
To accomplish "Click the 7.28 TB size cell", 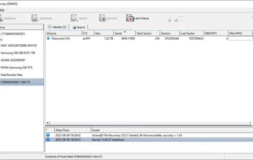I will click(108, 38).
